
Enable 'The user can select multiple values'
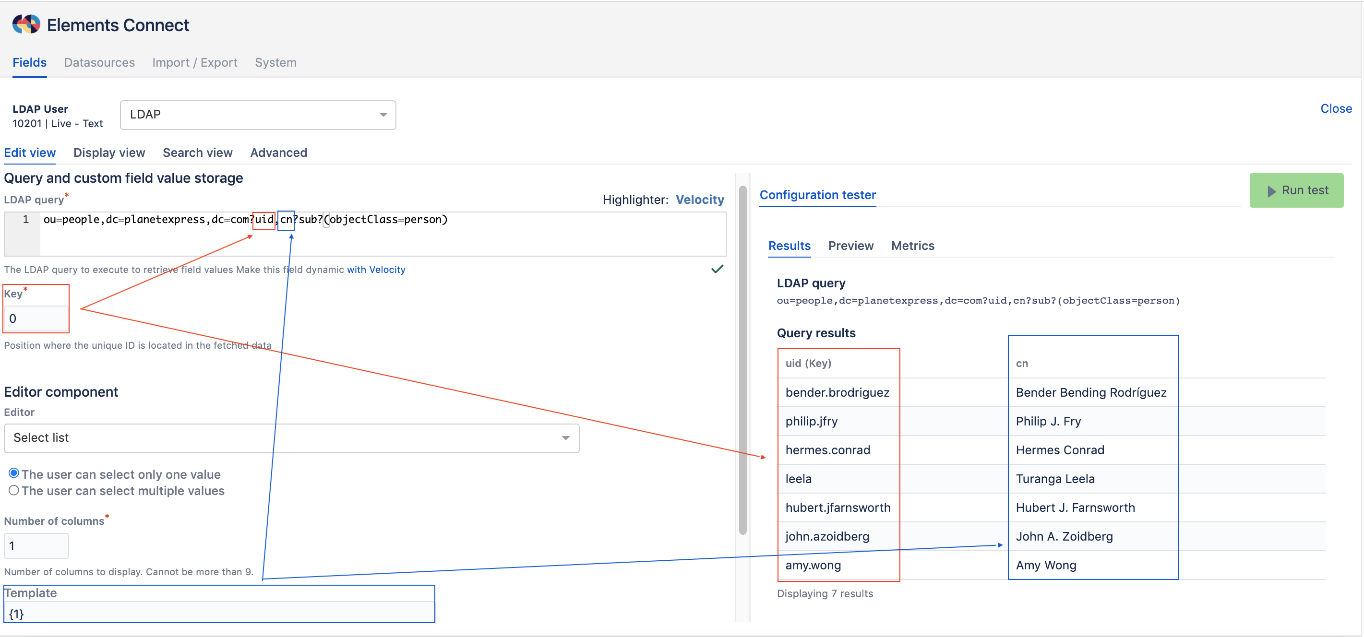(x=14, y=490)
